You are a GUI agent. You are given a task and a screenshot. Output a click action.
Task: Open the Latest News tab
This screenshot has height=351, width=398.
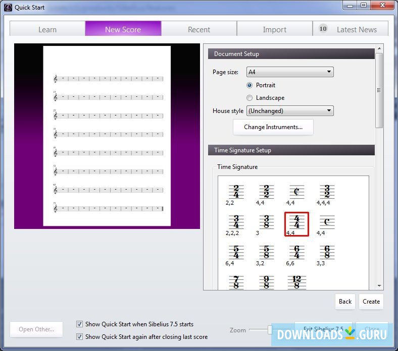click(351, 29)
